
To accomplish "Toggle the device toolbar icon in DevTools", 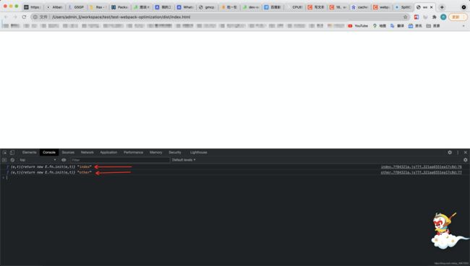I will [x=12, y=152].
